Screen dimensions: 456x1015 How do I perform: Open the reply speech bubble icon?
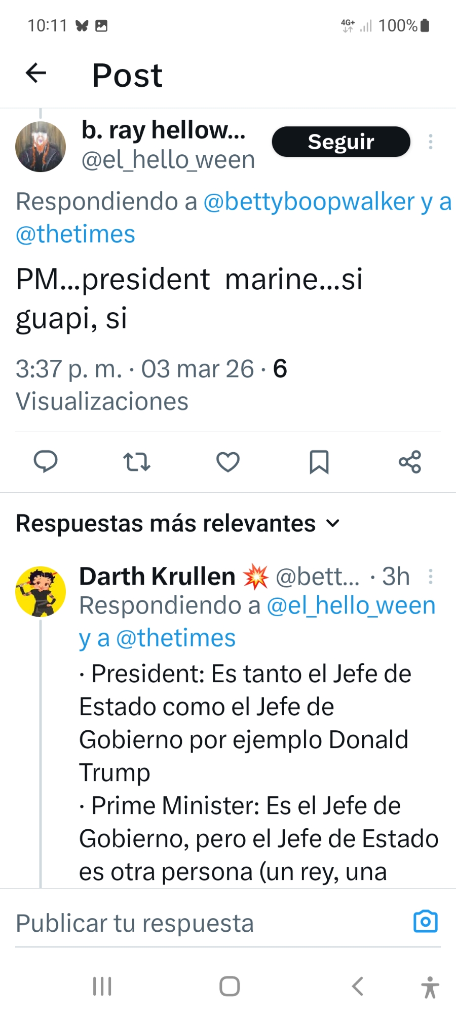click(x=46, y=462)
